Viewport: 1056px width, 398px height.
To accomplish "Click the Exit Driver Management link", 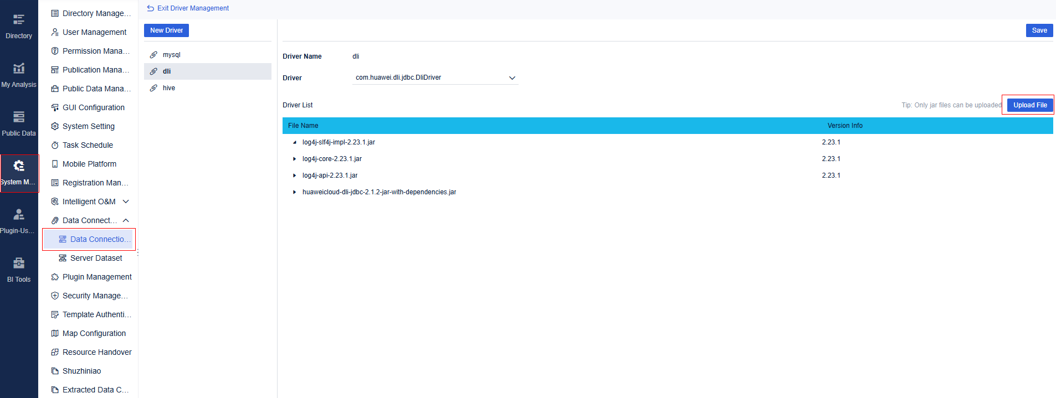I will (x=193, y=8).
